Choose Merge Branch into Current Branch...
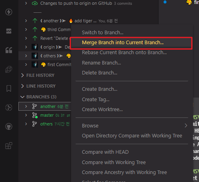 coord(132,43)
